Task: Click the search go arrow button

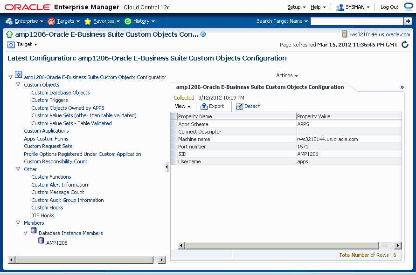Action: point(408,21)
